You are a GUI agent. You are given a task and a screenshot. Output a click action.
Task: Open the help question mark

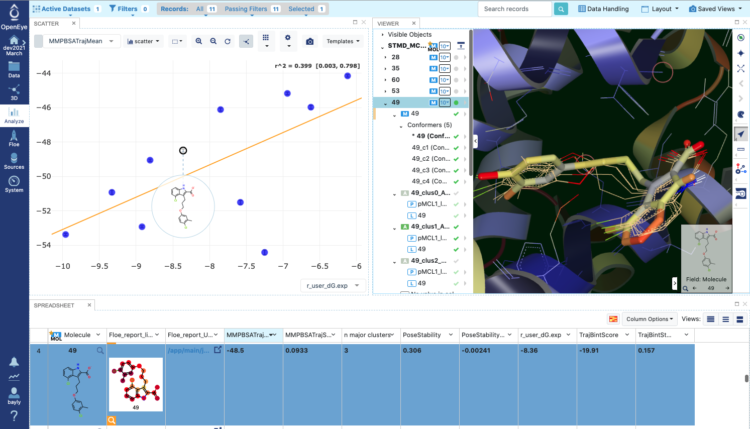pyautogui.click(x=14, y=416)
